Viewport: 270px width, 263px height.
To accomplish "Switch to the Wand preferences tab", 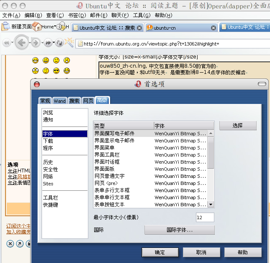I will coord(59,101).
